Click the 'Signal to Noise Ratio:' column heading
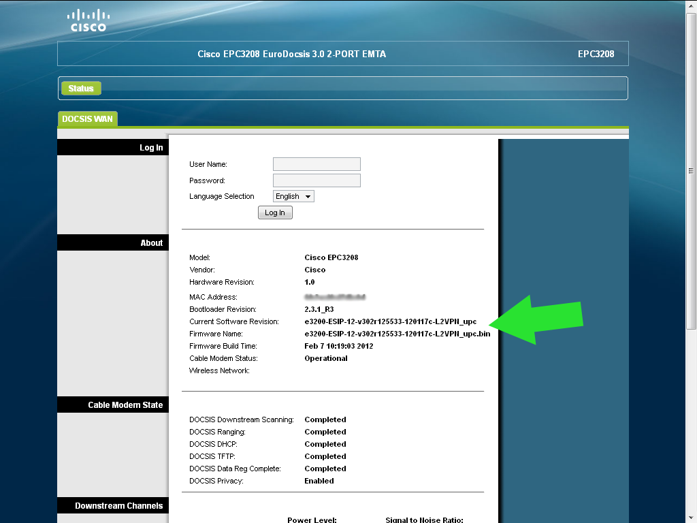 pos(424,520)
